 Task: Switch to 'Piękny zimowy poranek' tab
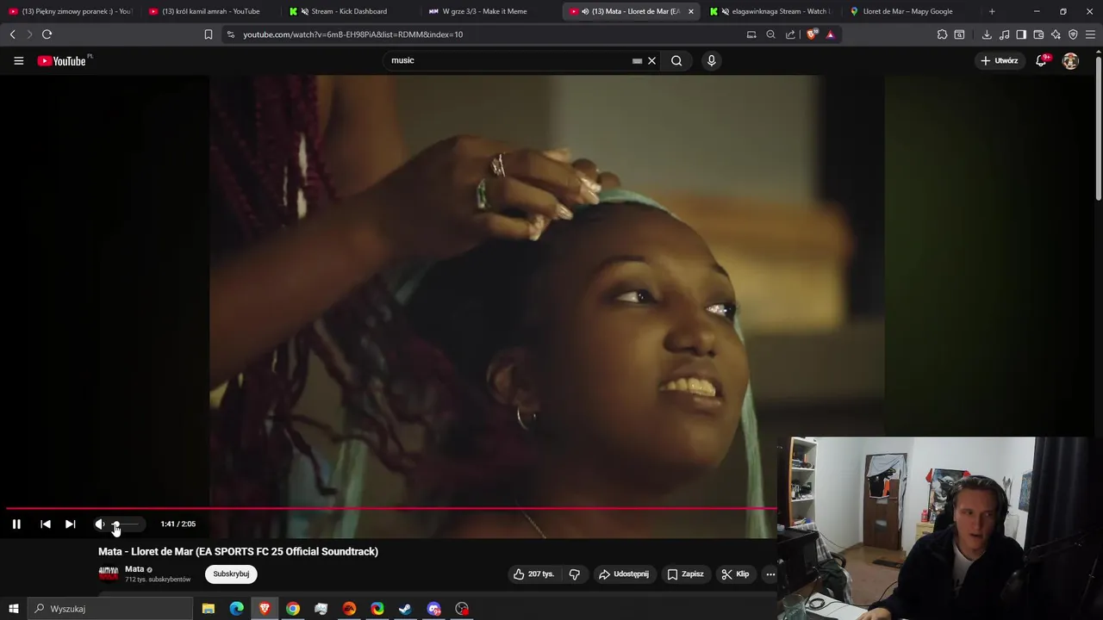[71, 11]
